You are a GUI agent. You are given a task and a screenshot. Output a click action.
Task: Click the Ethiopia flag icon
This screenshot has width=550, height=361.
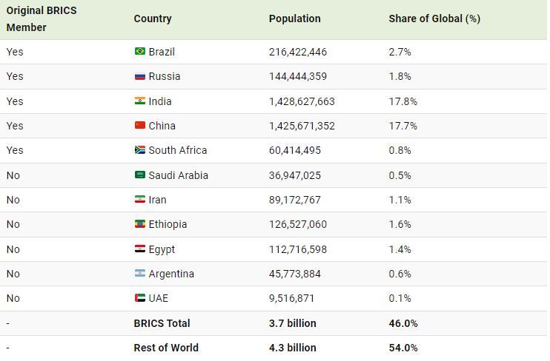click(140, 223)
